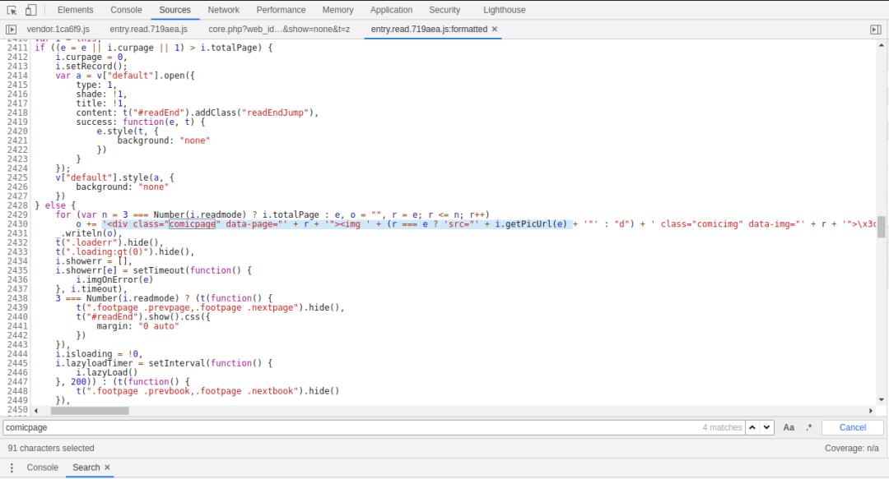Cancel the find-in-file search
The image size is (889, 479).
pyautogui.click(x=852, y=427)
